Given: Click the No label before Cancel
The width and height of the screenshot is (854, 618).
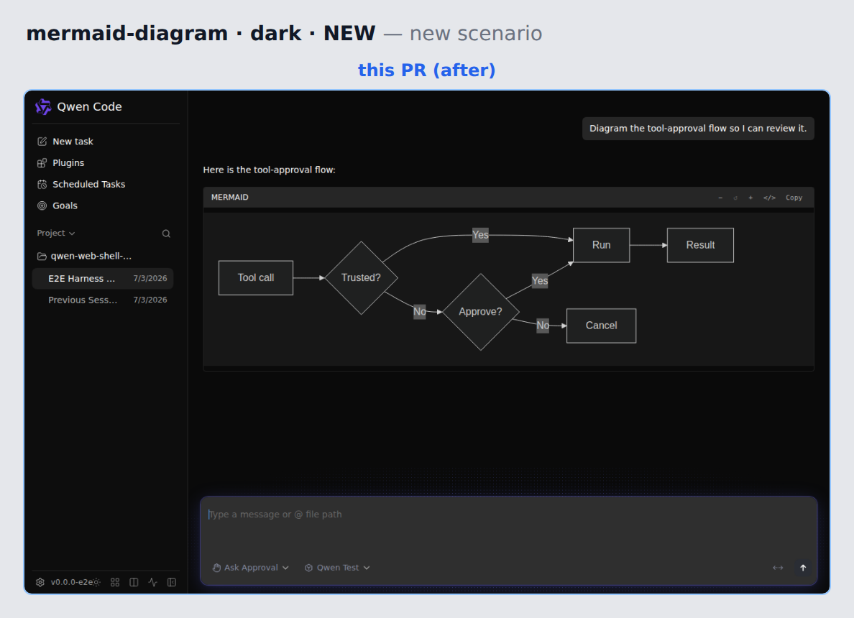Looking at the screenshot, I should pos(543,326).
